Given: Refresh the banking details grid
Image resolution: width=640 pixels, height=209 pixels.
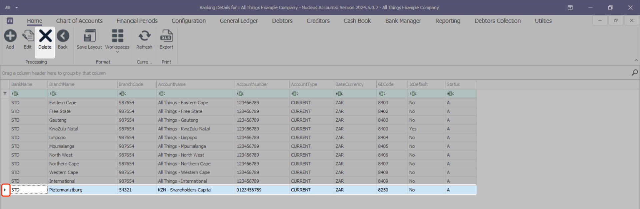Looking at the screenshot, I should (x=144, y=36).
